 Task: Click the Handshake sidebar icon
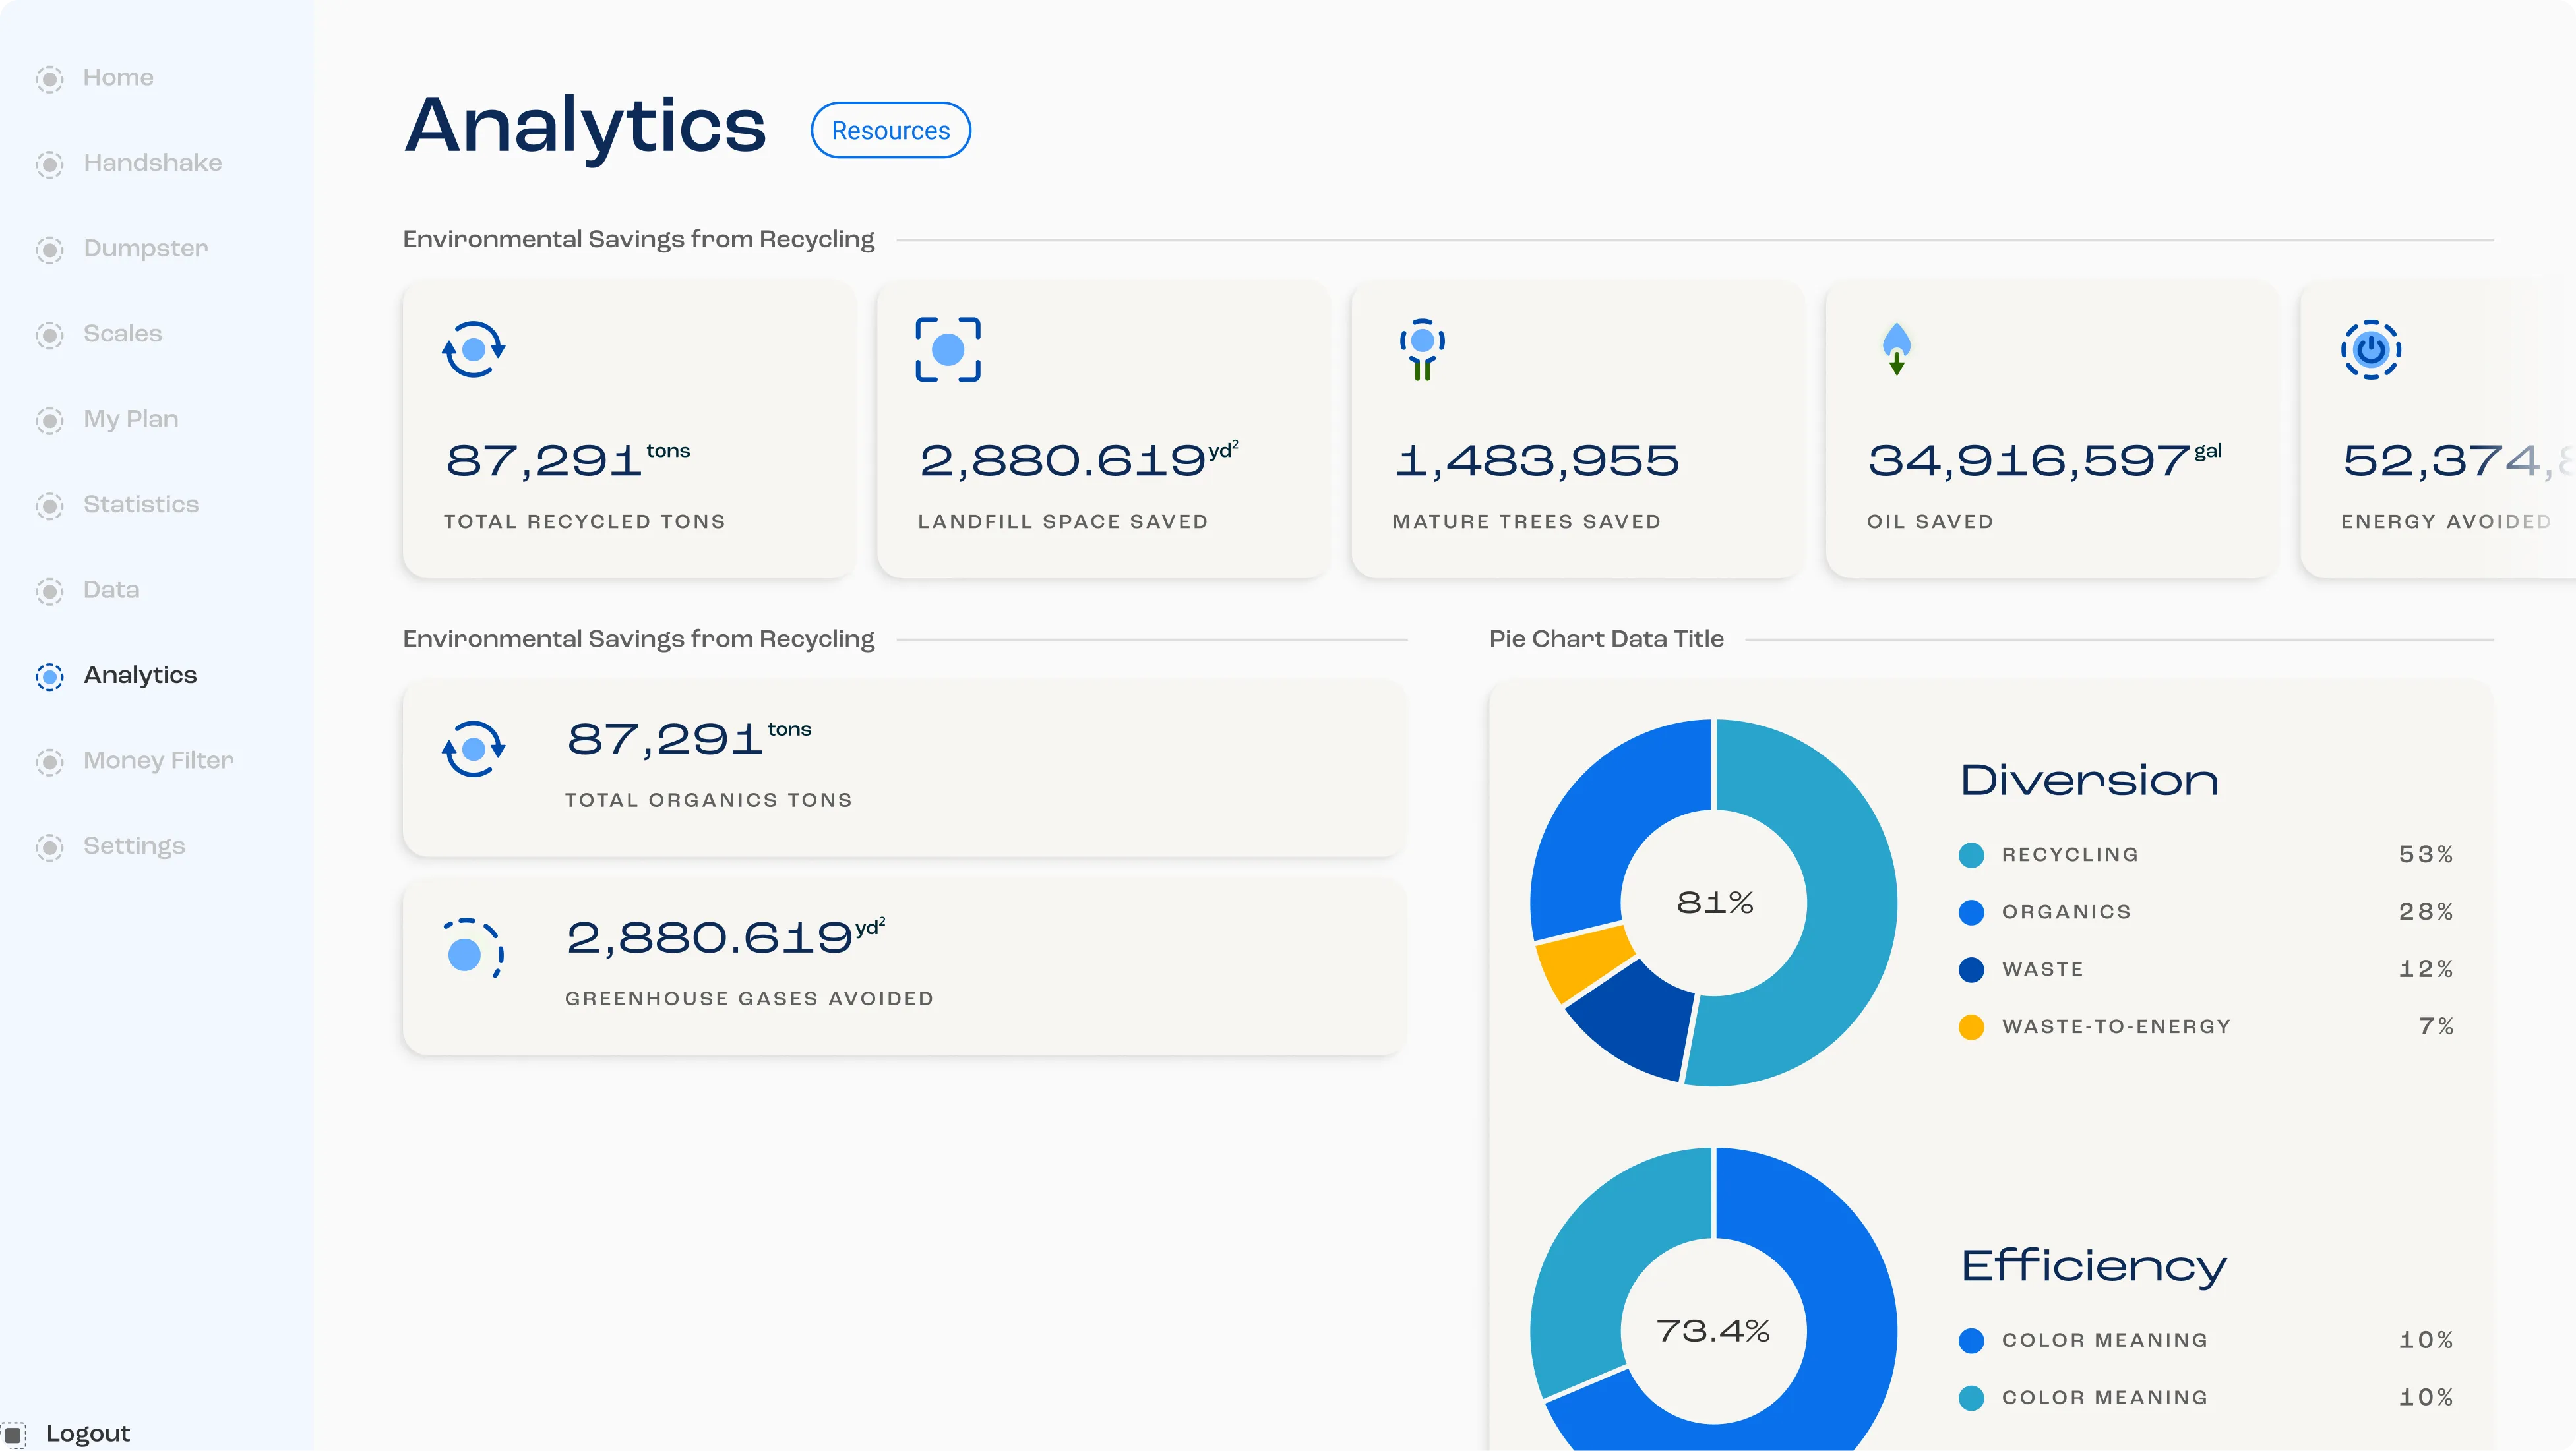pos(49,164)
